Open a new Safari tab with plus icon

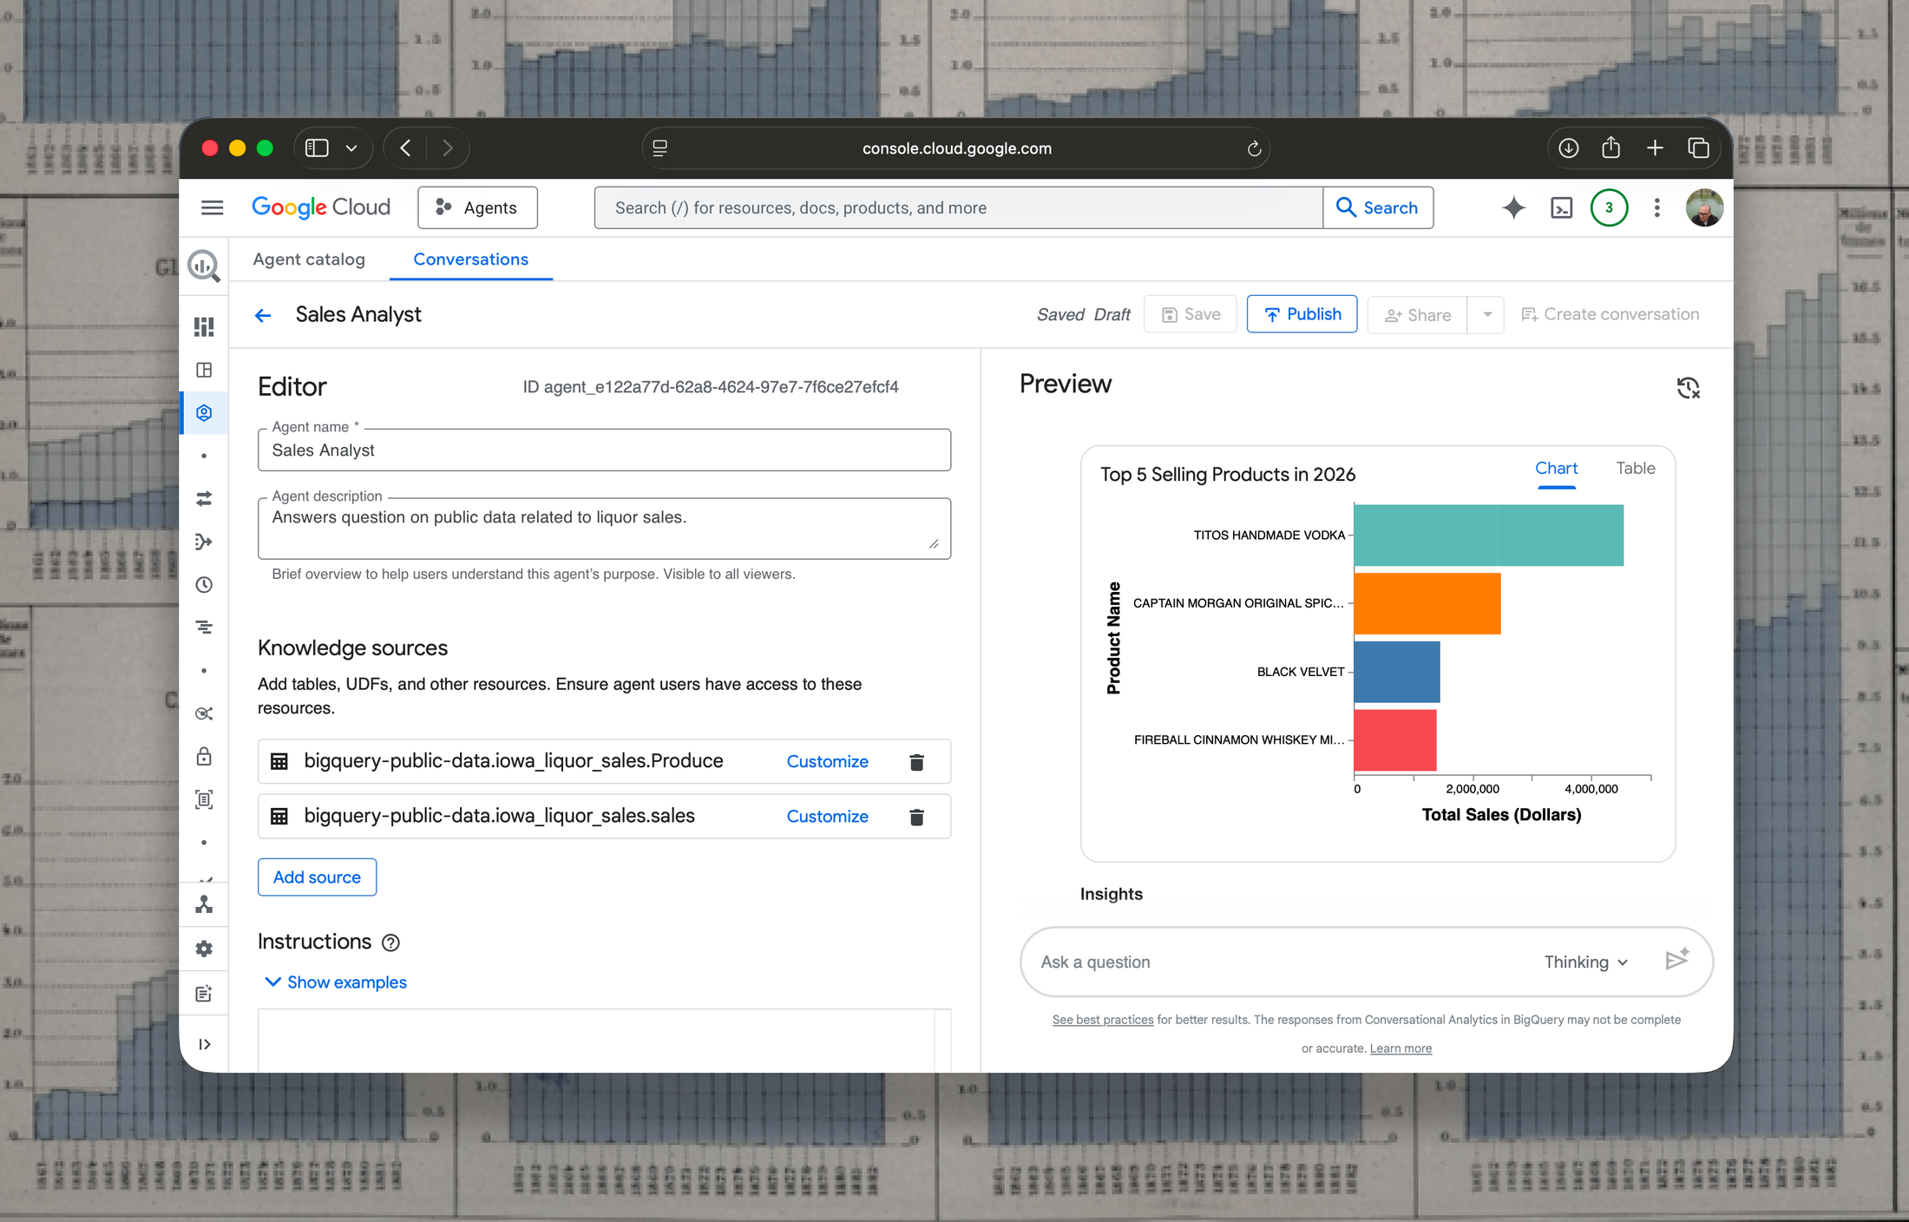[x=1655, y=148]
